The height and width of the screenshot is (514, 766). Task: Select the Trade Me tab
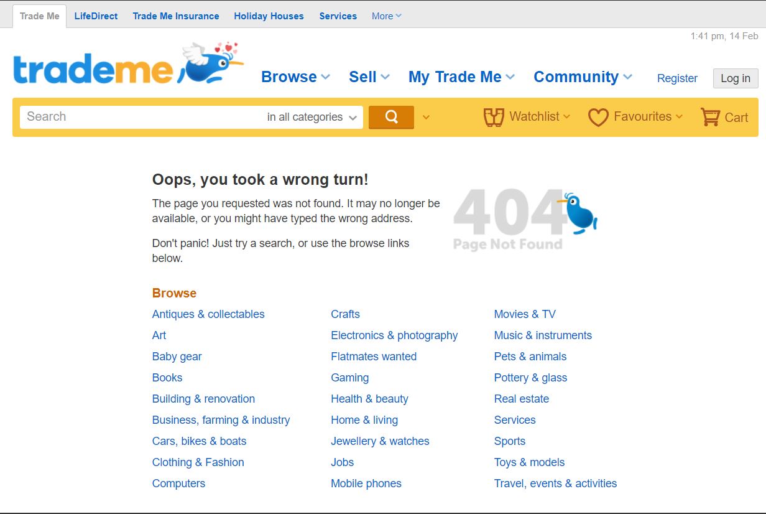[40, 16]
